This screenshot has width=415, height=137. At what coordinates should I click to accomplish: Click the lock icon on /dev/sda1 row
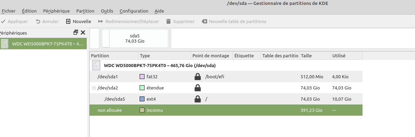pyautogui.click(x=197, y=77)
